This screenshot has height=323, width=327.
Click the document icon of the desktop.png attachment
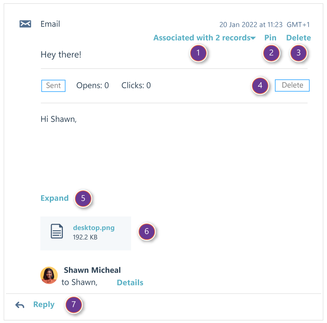pos(57,231)
